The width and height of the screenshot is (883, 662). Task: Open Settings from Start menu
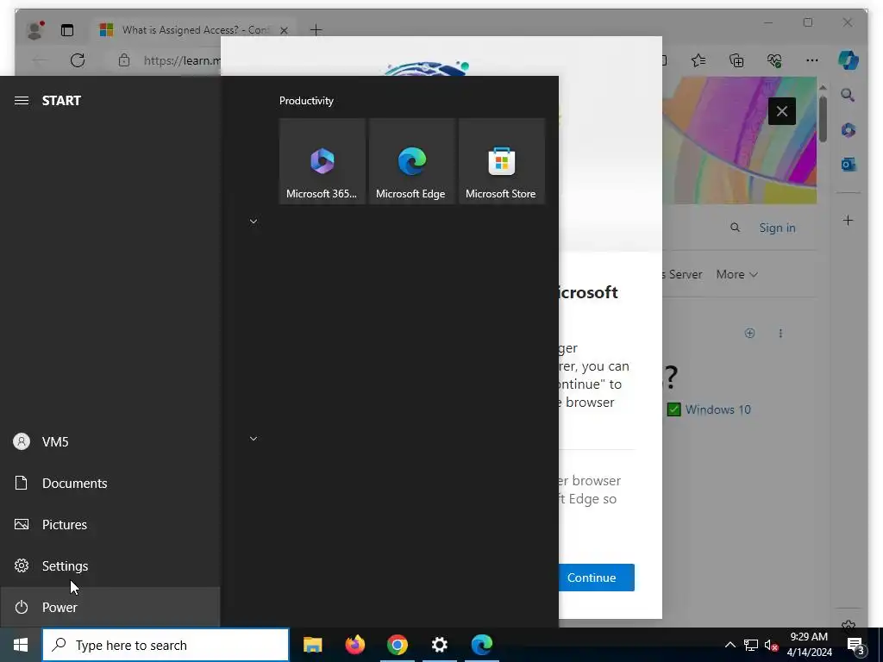110,565
